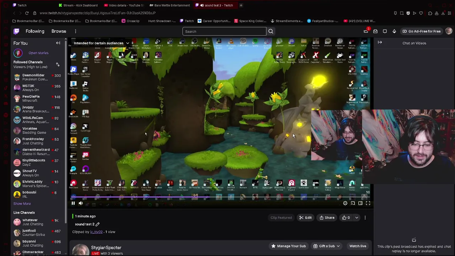Open the video player settings gear

click(x=345, y=203)
